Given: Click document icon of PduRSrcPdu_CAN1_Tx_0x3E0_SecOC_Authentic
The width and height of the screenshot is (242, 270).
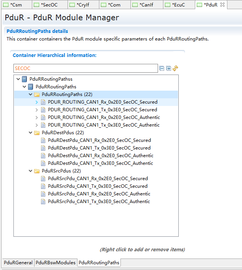Looking at the screenshot, I should [x=43, y=202].
